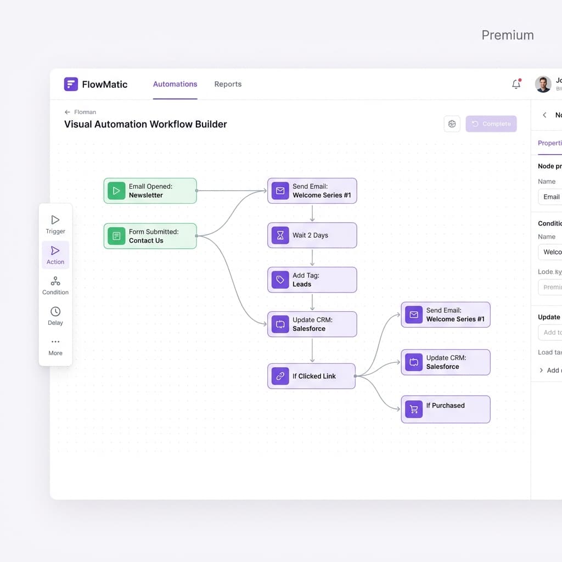This screenshot has height=562, width=562.
Task: Open the notifications bell
Action: point(516,84)
